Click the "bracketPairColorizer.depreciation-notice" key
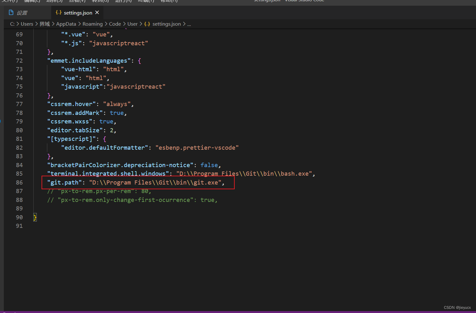The height and width of the screenshot is (313, 476). [x=121, y=165]
